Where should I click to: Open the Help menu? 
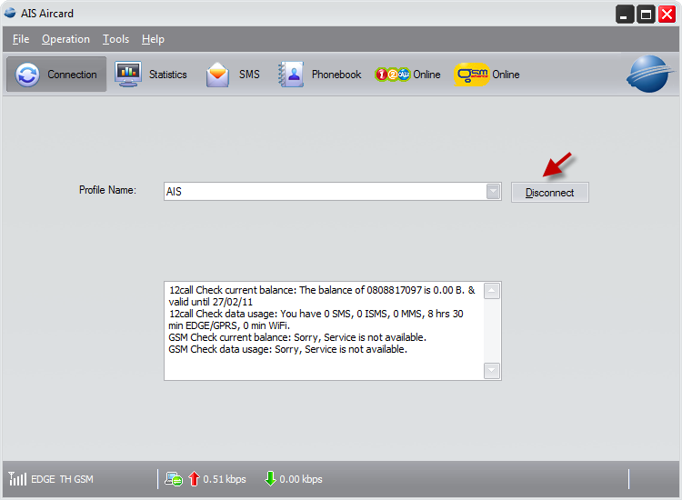click(153, 39)
